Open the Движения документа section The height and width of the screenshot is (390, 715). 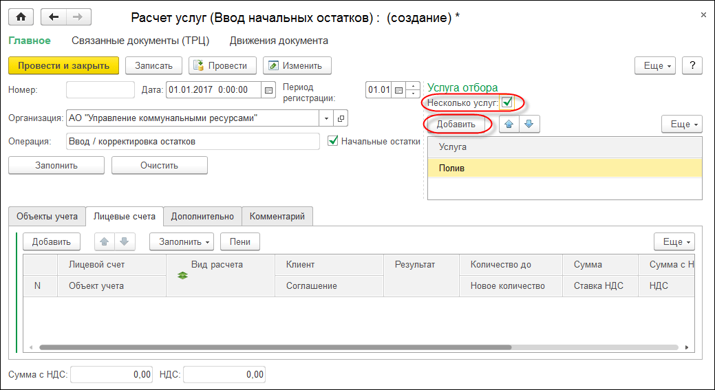pos(279,41)
